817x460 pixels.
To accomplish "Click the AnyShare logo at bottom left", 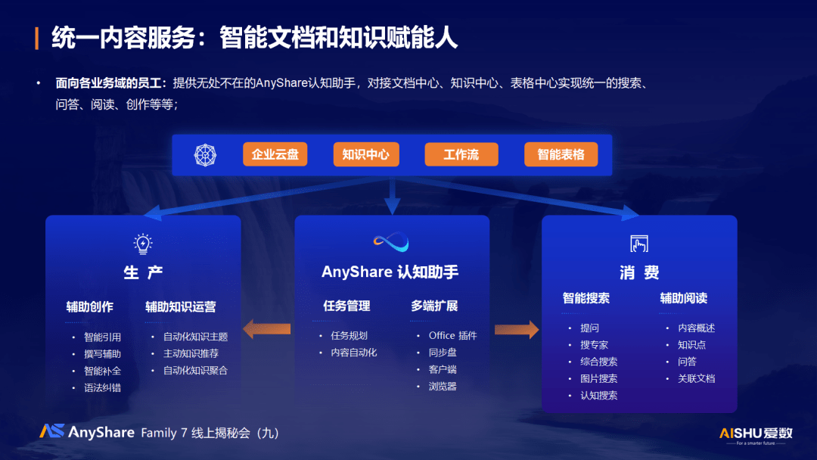I will (x=87, y=431).
